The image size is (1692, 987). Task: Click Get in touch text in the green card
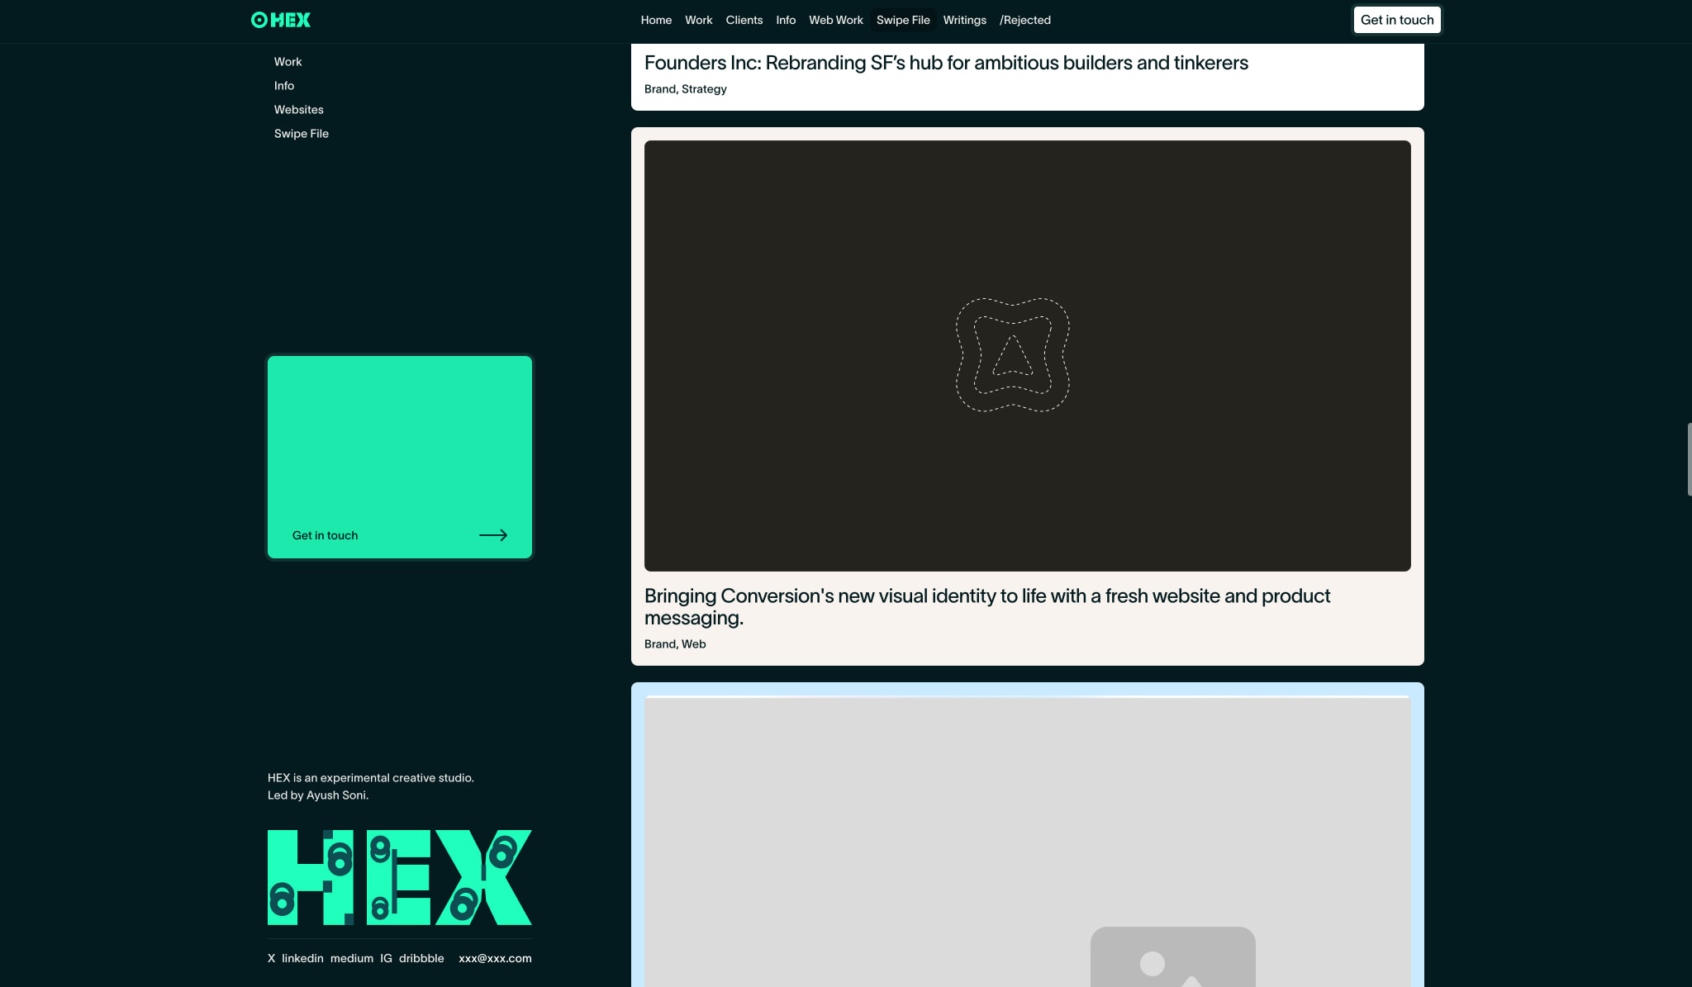pyautogui.click(x=325, y=535)
